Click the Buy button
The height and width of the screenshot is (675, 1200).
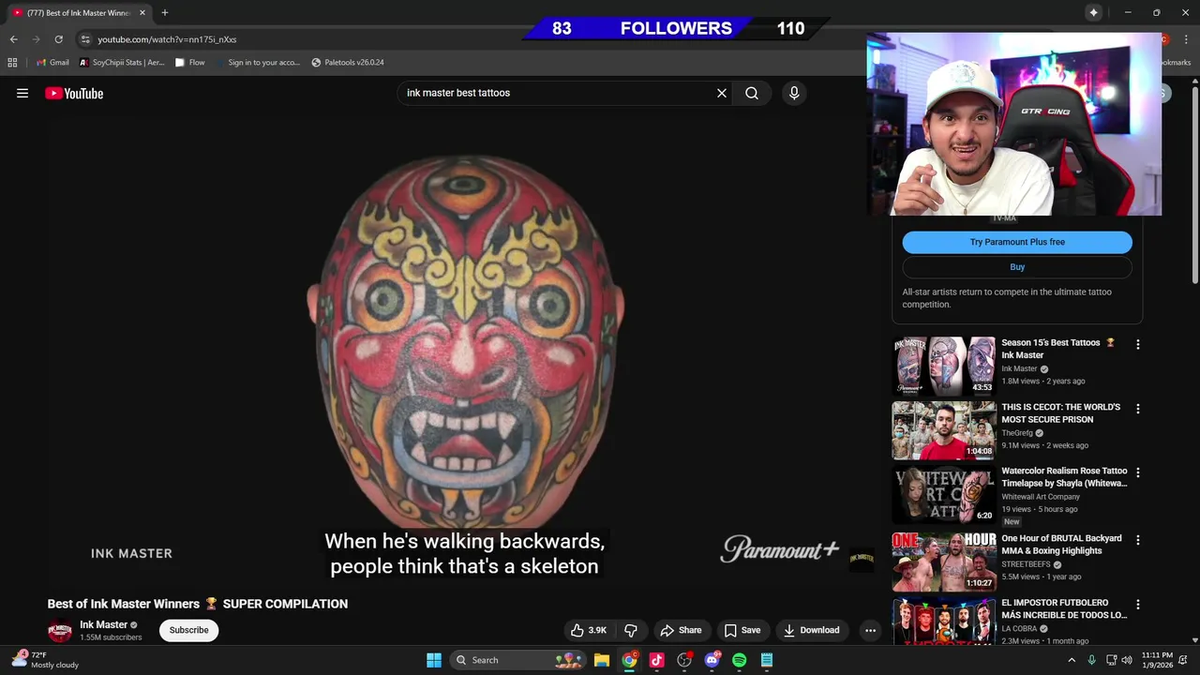pos(1017,267)
